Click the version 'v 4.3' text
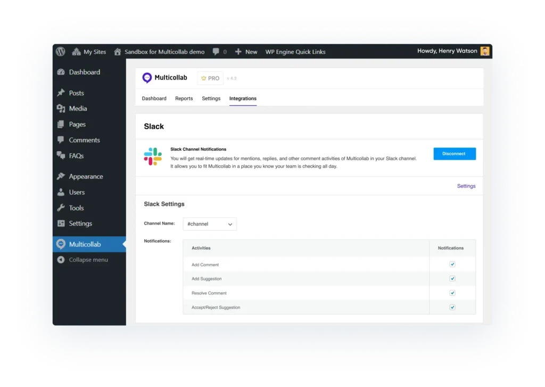Screen dimensions: 545x387 click(232, 78)
